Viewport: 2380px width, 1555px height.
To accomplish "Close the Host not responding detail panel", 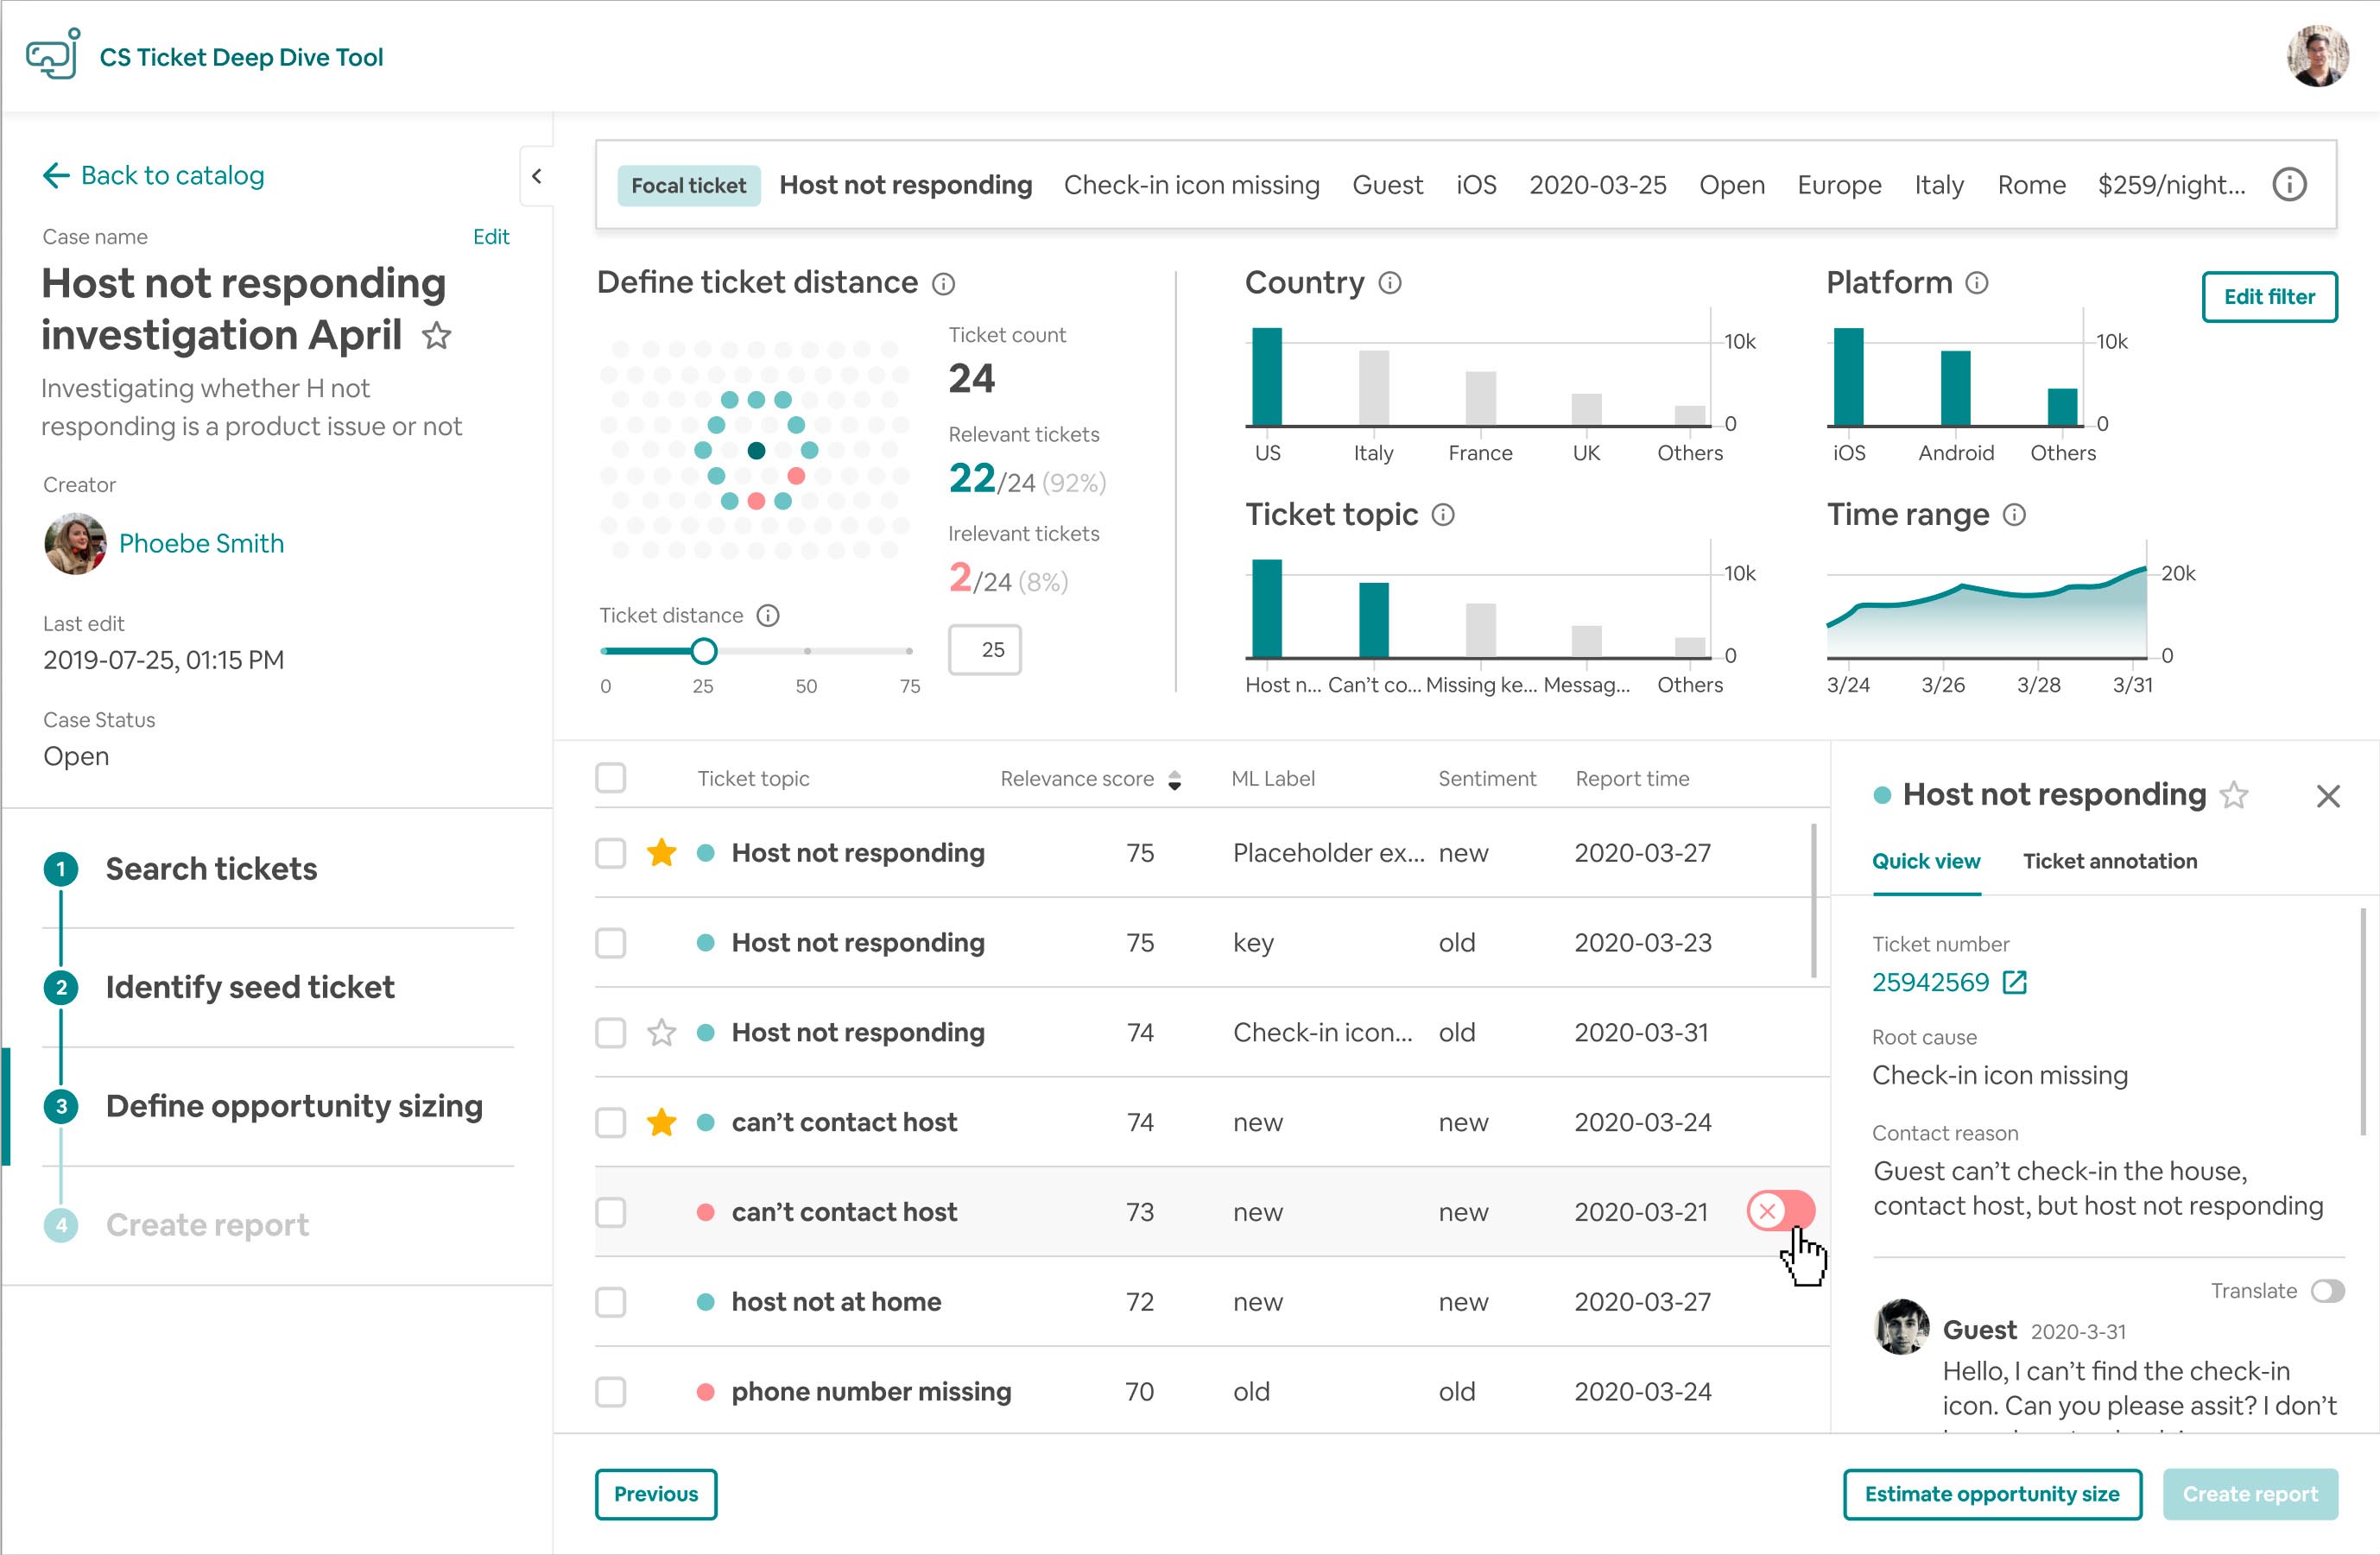I will pyautogui.click(x=2327, y=796).
